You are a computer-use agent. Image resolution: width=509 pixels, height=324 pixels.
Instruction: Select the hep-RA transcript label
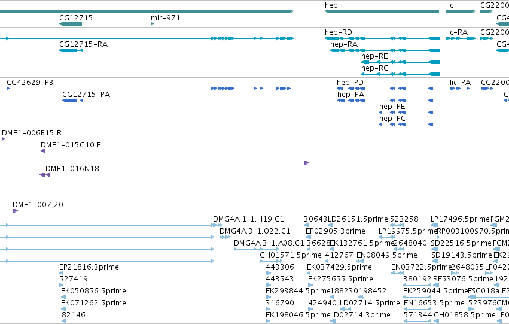pos(344,44)
